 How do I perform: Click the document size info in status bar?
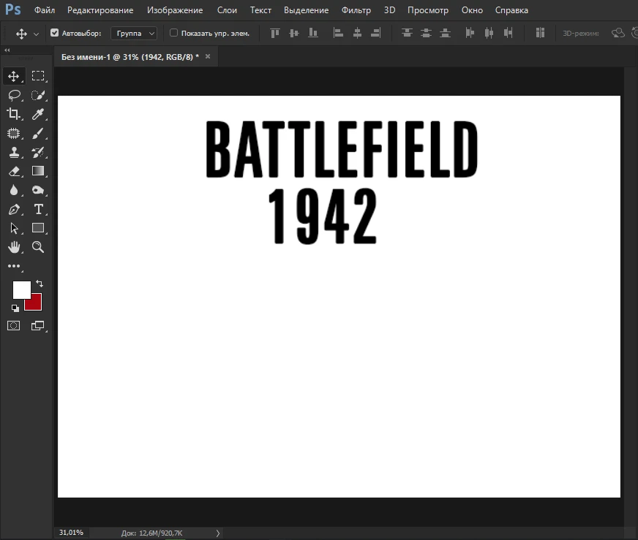tap(154, 533)
